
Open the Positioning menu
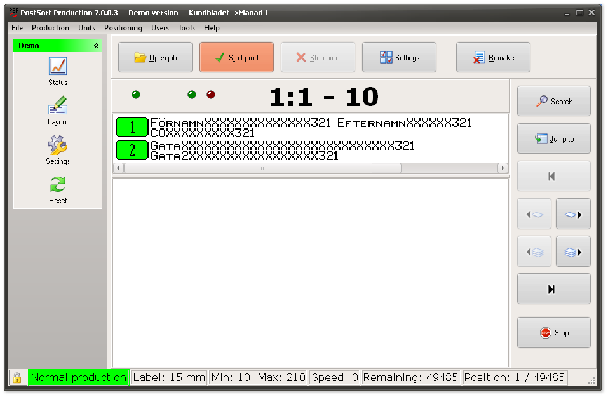click(x=123, y=28)
